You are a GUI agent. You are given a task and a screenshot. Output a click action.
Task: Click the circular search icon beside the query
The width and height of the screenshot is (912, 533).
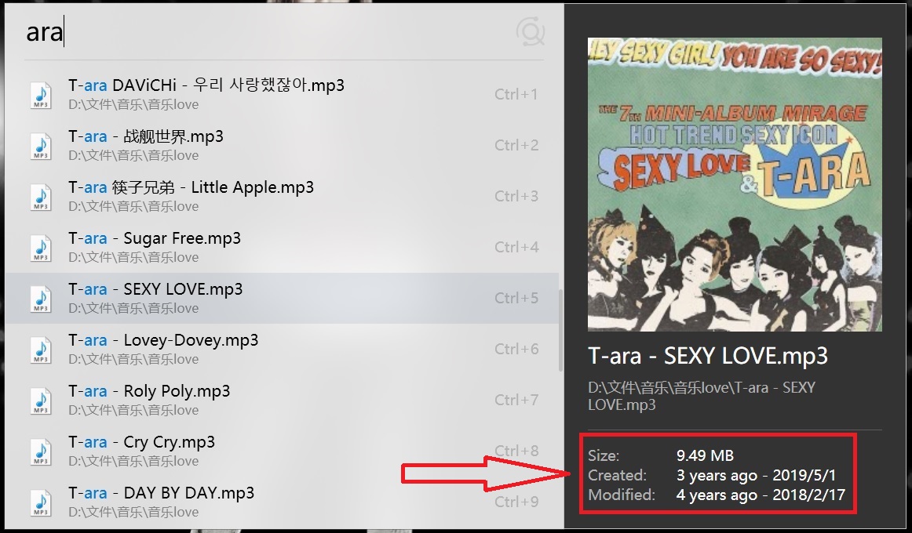531,31
